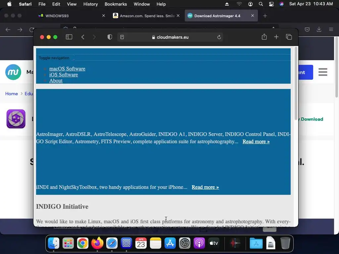This screenshot has width=339, height=254.
Task: Open a new tab with plus icon in front window
Action: pos(276,37)
